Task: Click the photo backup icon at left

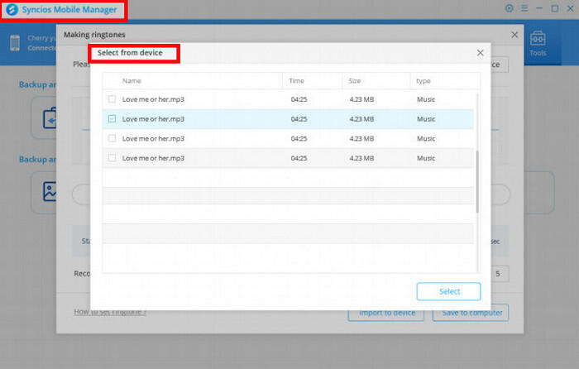Action: [x=50, y=192]
